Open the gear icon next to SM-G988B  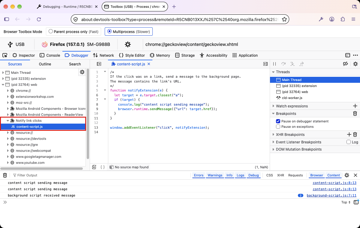coord(128,44)
